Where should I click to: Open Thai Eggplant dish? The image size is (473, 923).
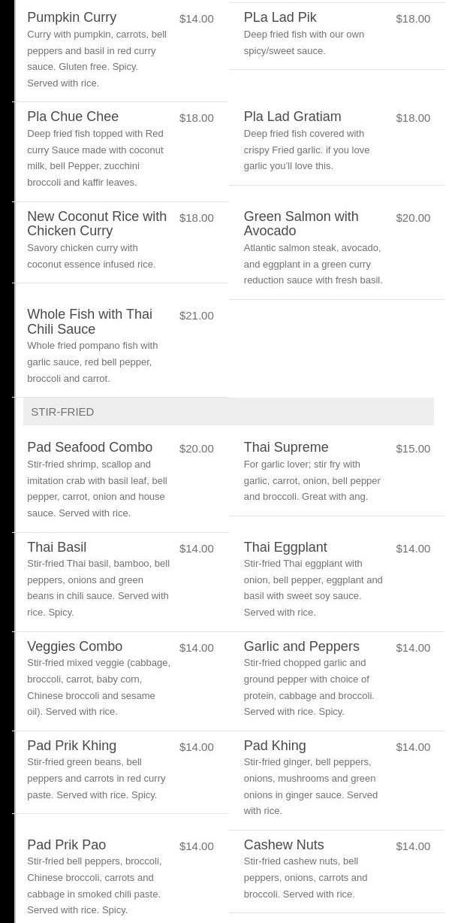pyautogui.click(x=285, y=547)
